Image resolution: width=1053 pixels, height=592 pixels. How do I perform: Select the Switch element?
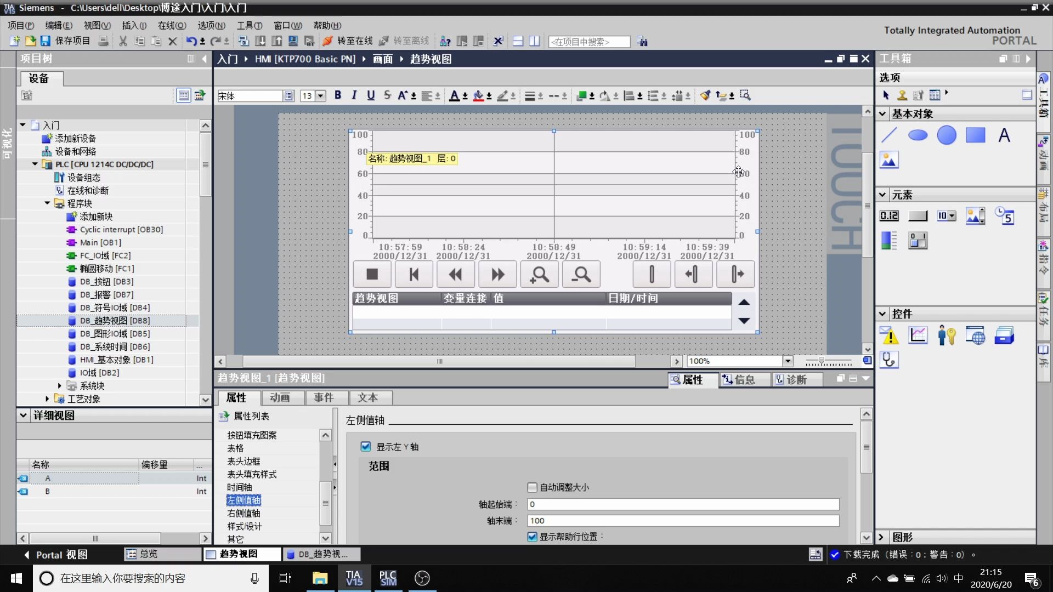(918, 240)
